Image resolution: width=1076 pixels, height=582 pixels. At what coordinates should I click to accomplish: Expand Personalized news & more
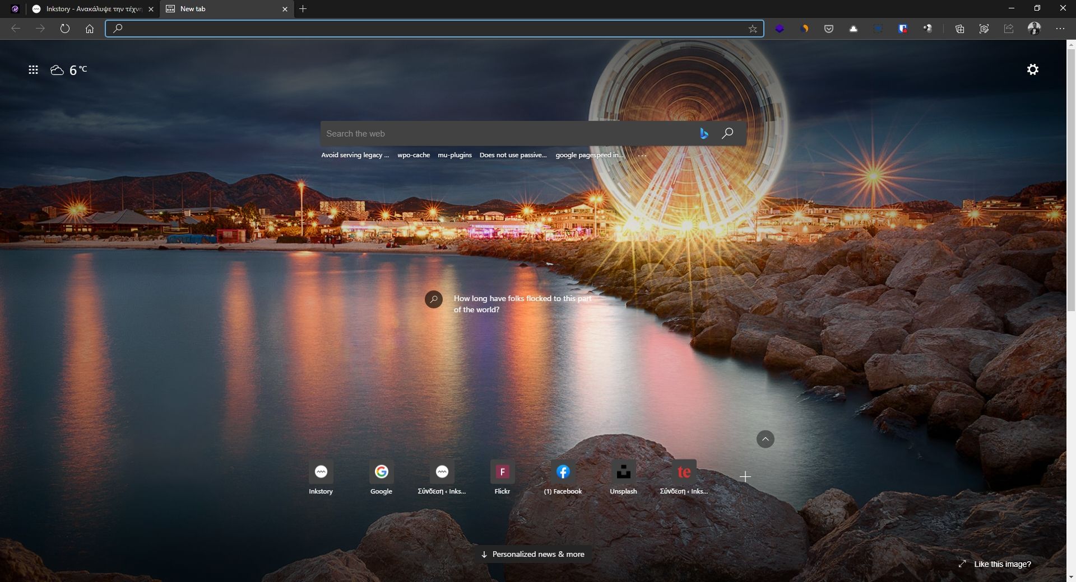[532, 554]
